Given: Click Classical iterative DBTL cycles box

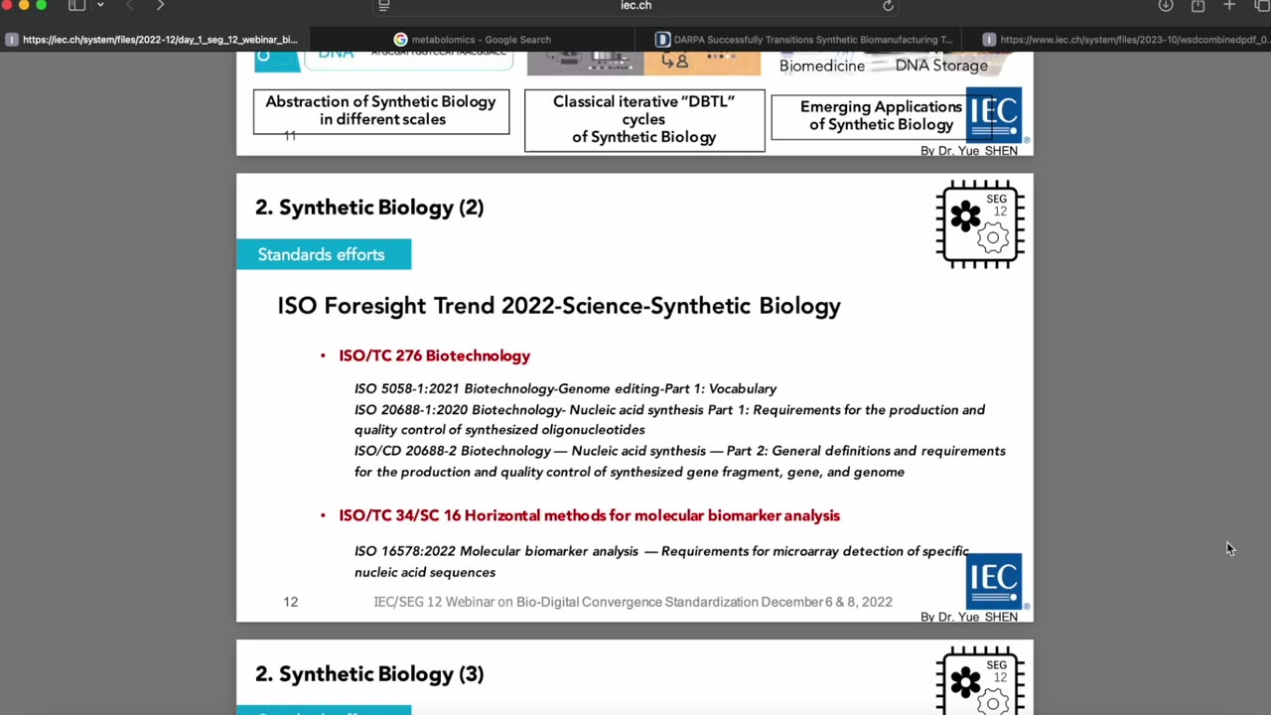Looking at the screenshot, I should point(644,120).
